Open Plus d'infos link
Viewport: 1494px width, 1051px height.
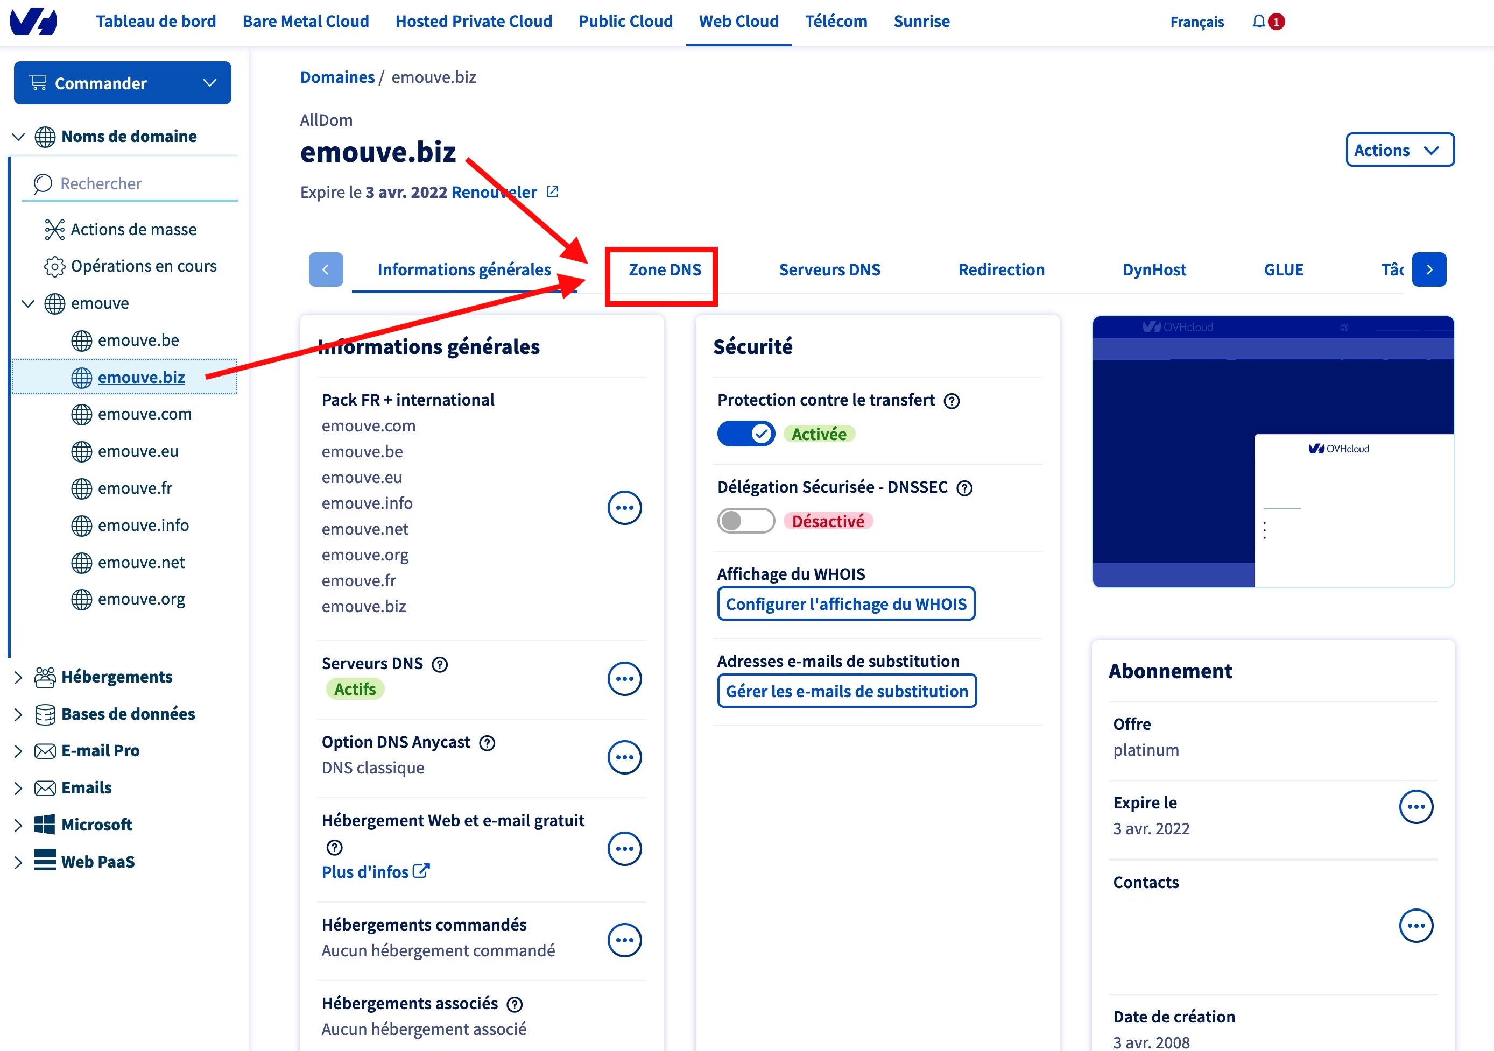376,872
